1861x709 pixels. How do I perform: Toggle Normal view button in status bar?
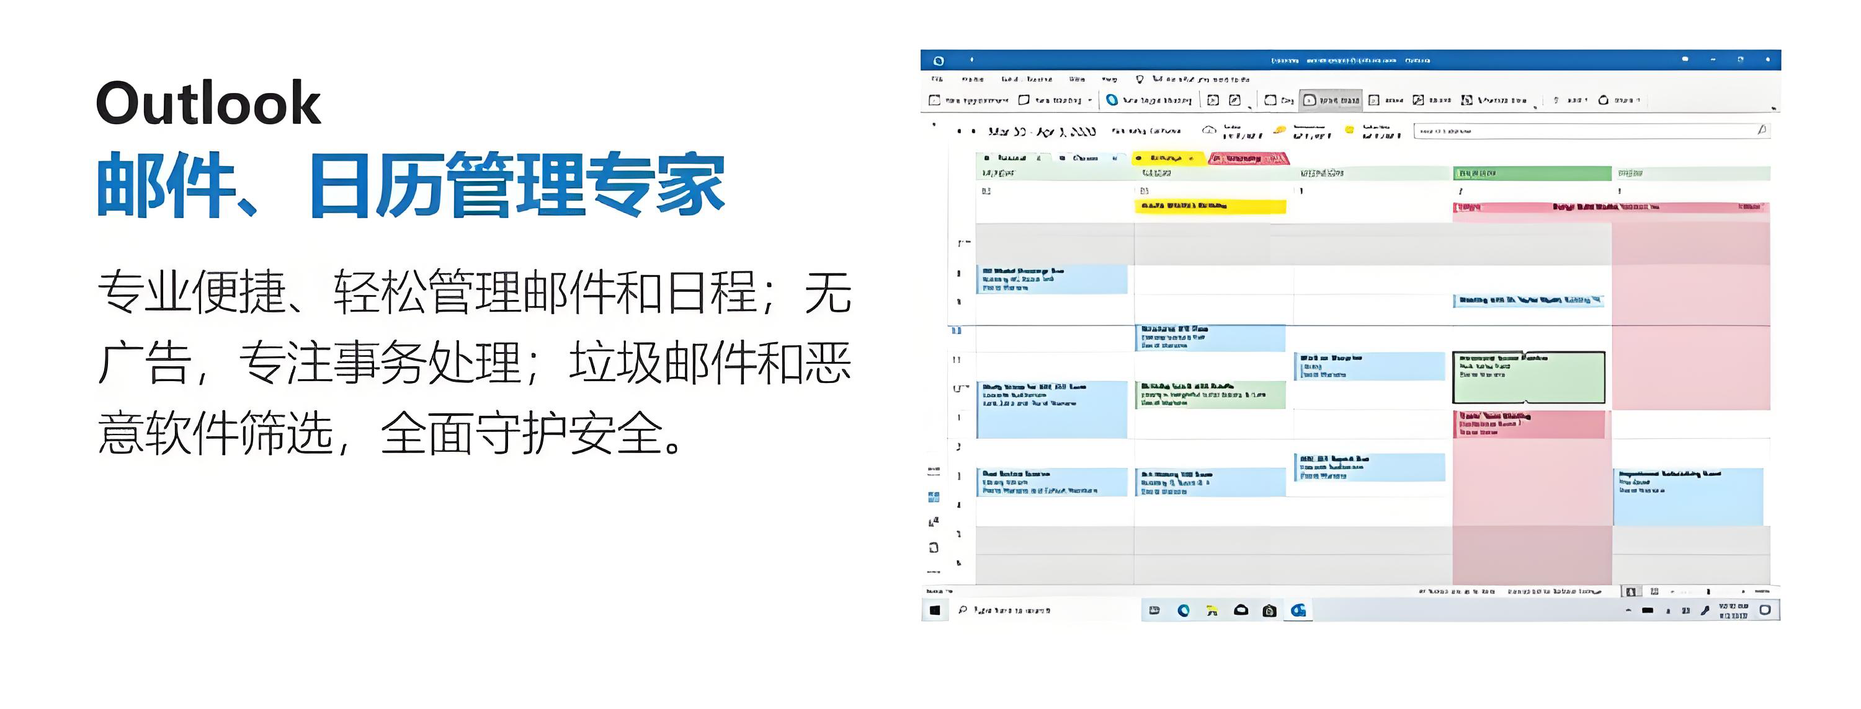[x=1630, y=592]
